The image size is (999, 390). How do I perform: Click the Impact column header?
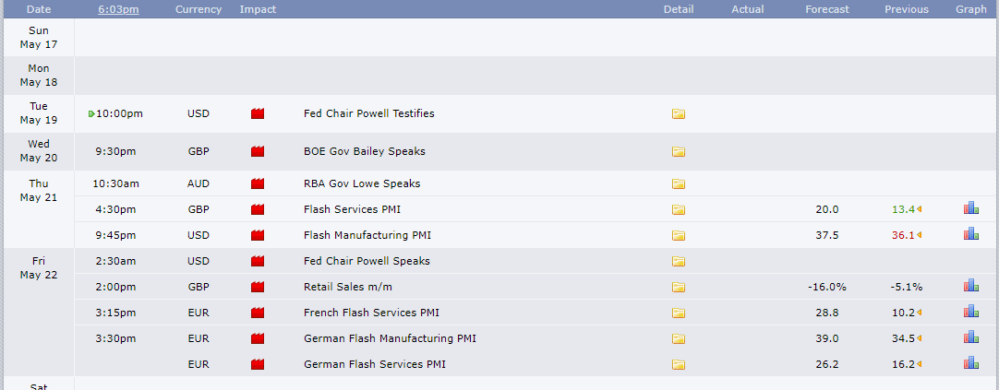click(x=258, y=9)
